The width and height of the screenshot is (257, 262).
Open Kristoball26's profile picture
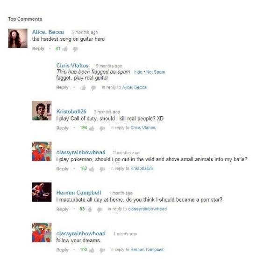click(x=42, y=111)
